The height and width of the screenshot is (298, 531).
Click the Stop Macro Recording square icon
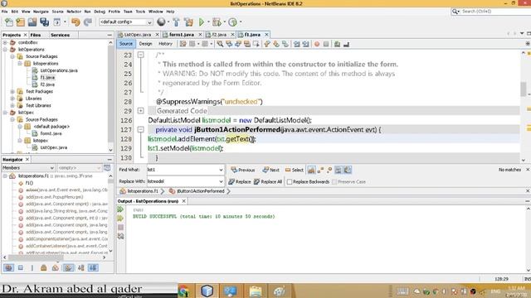tap(326, 44)
